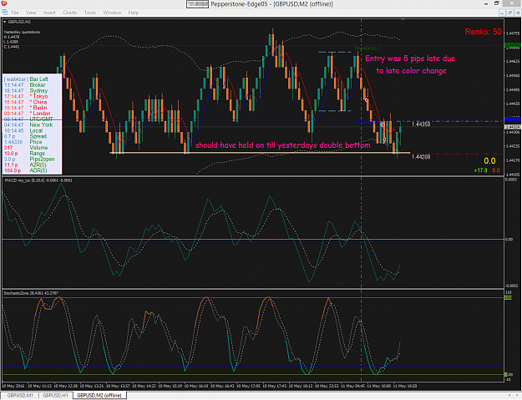Click the green Resistance 1 price tag on scale
The image size is (522, 400).
513,45
